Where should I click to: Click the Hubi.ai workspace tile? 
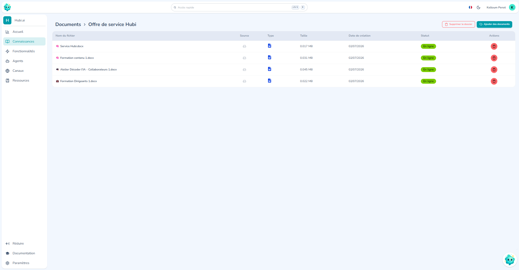pos(24,20)
